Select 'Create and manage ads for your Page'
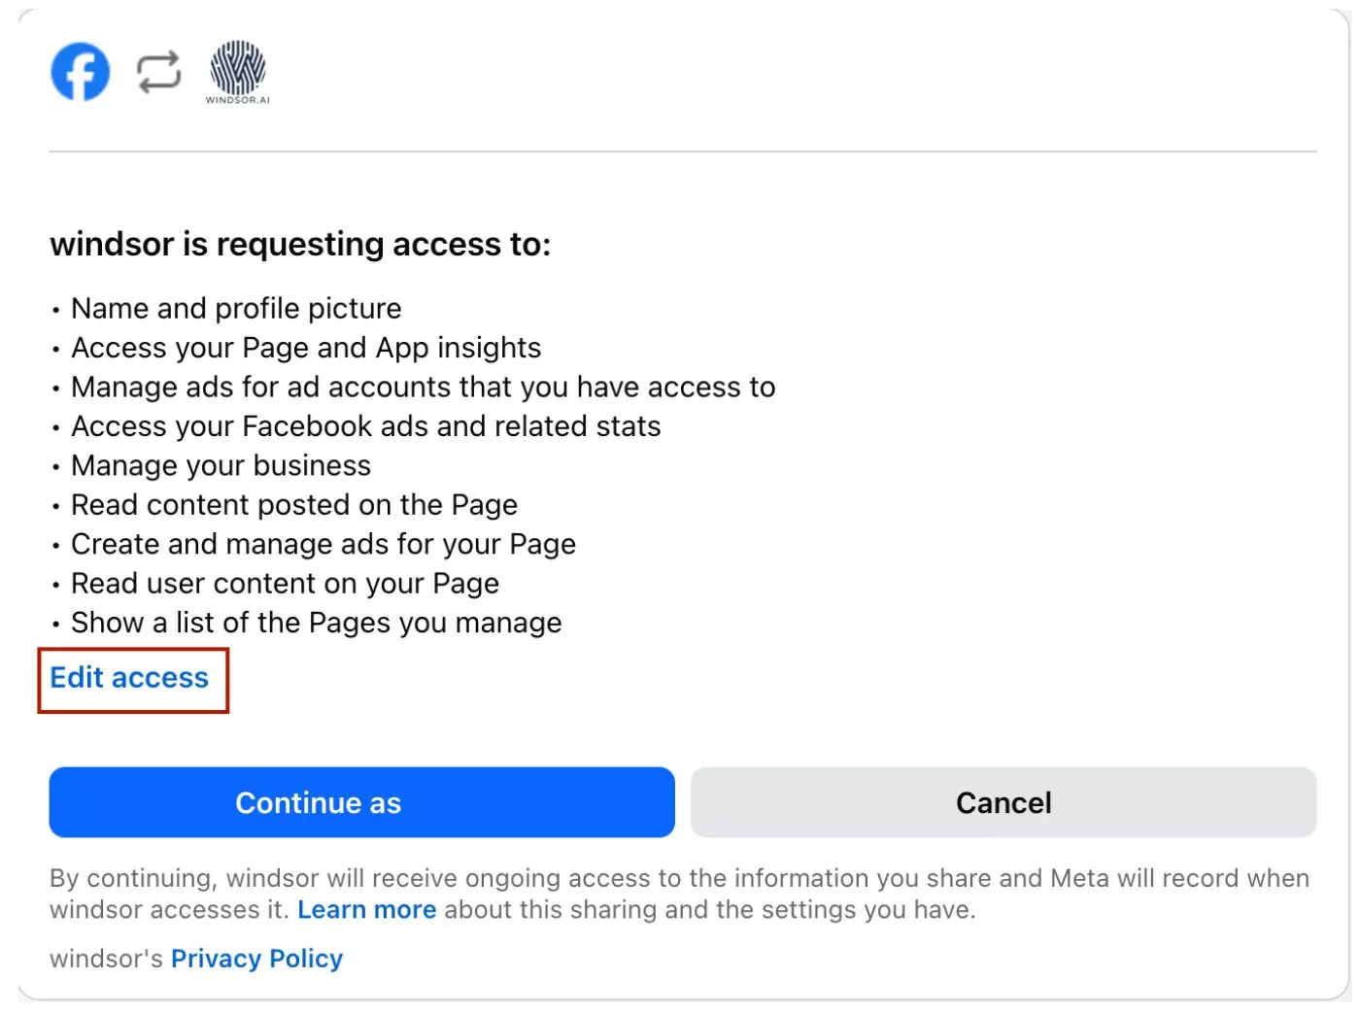The height and width of the screenshot is (1014, 1360). 323,544
